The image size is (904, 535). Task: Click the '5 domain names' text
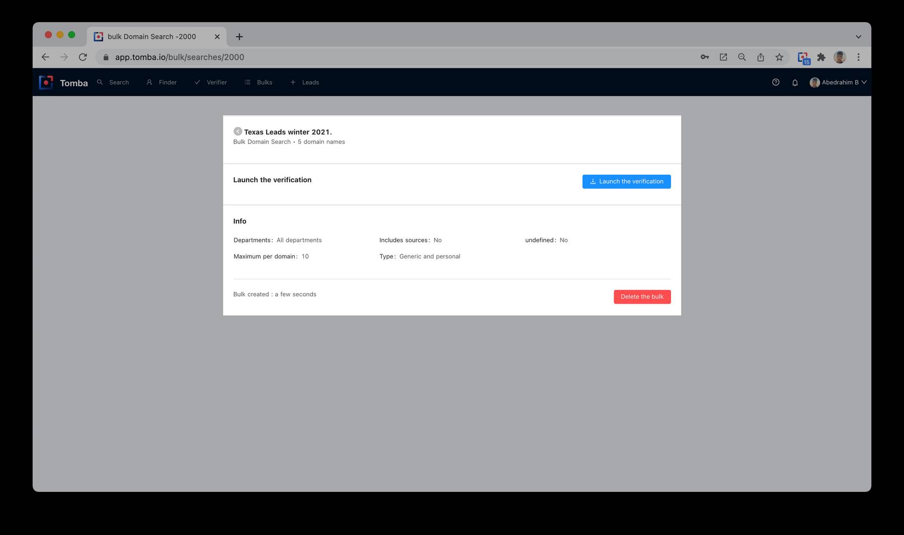coord(321,142)
